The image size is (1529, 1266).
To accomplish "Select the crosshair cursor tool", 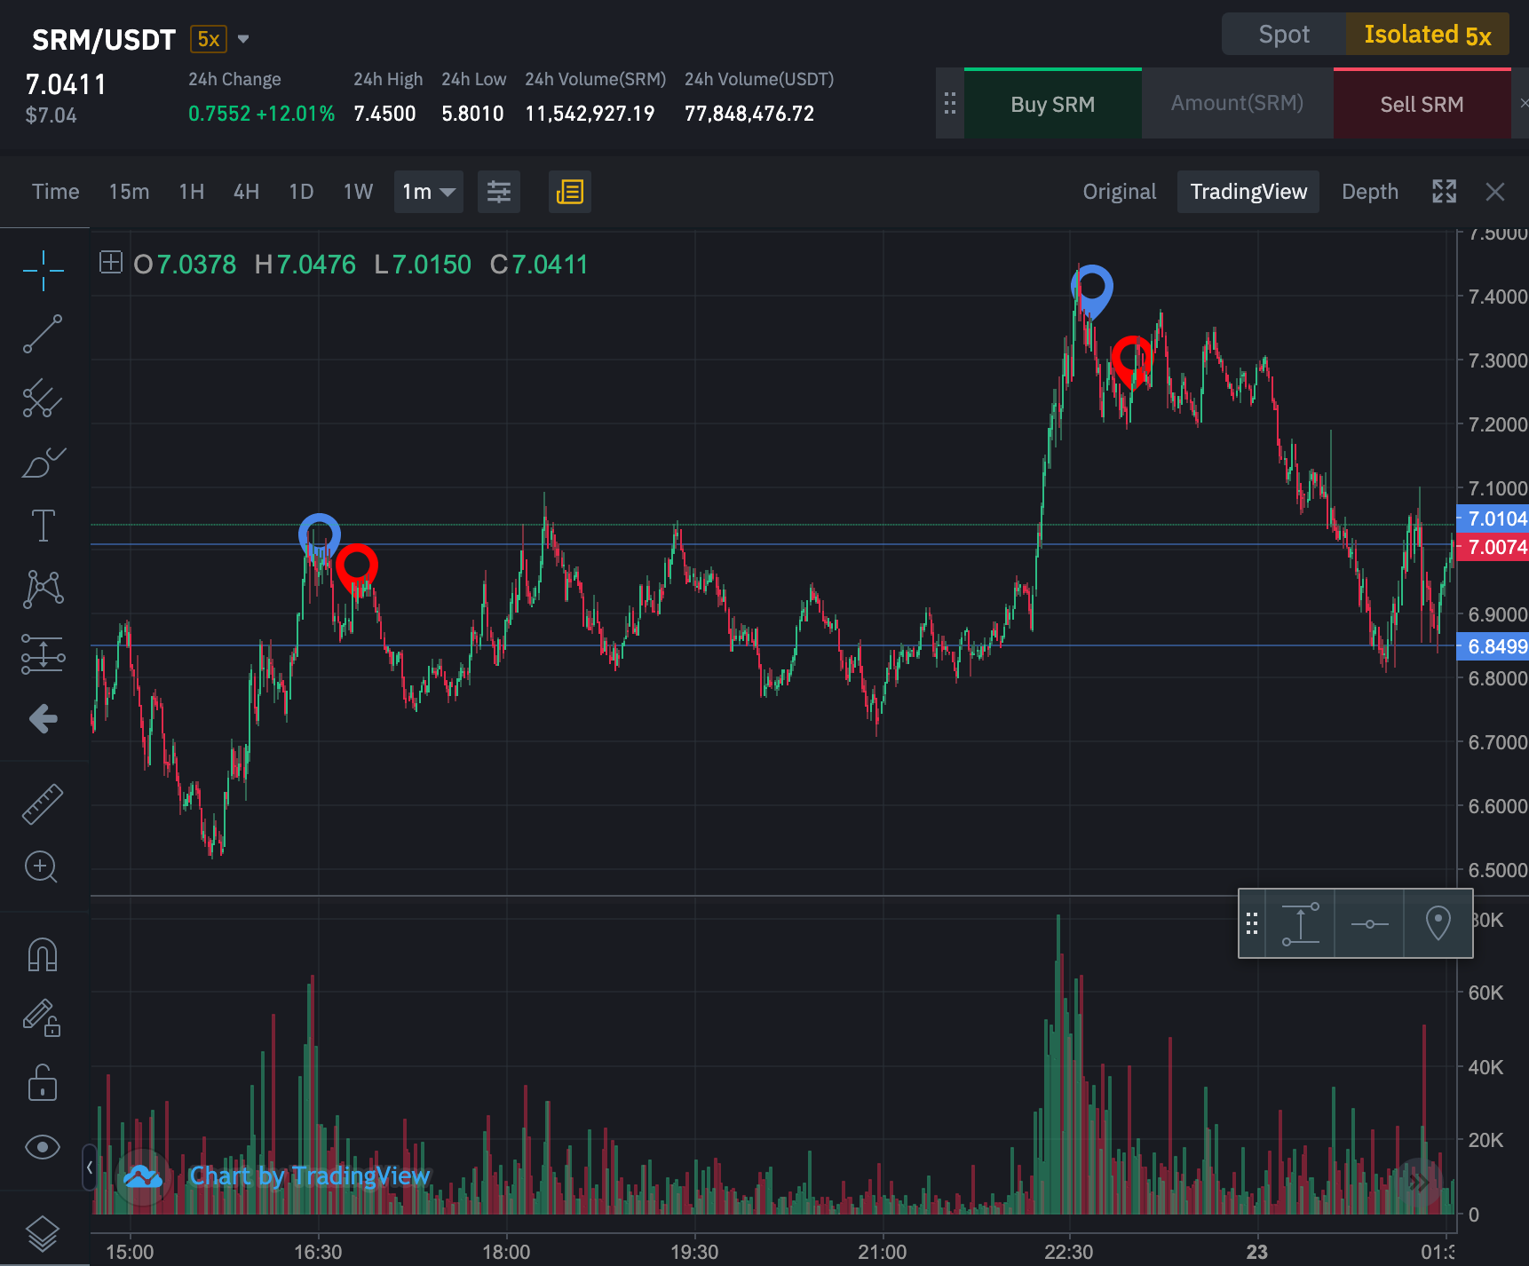I will point(43,270).
